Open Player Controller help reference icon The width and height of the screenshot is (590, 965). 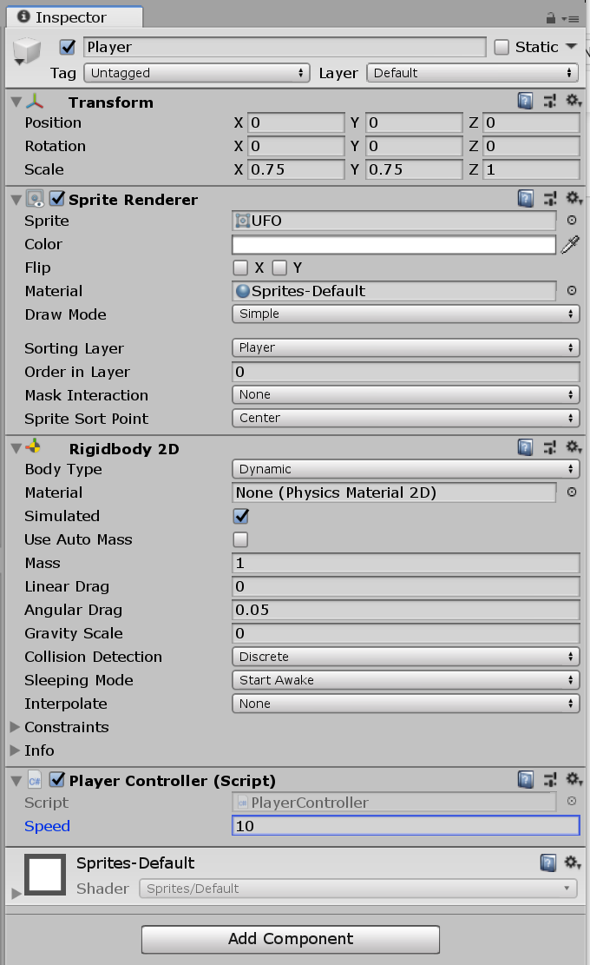tap(526, 780)
